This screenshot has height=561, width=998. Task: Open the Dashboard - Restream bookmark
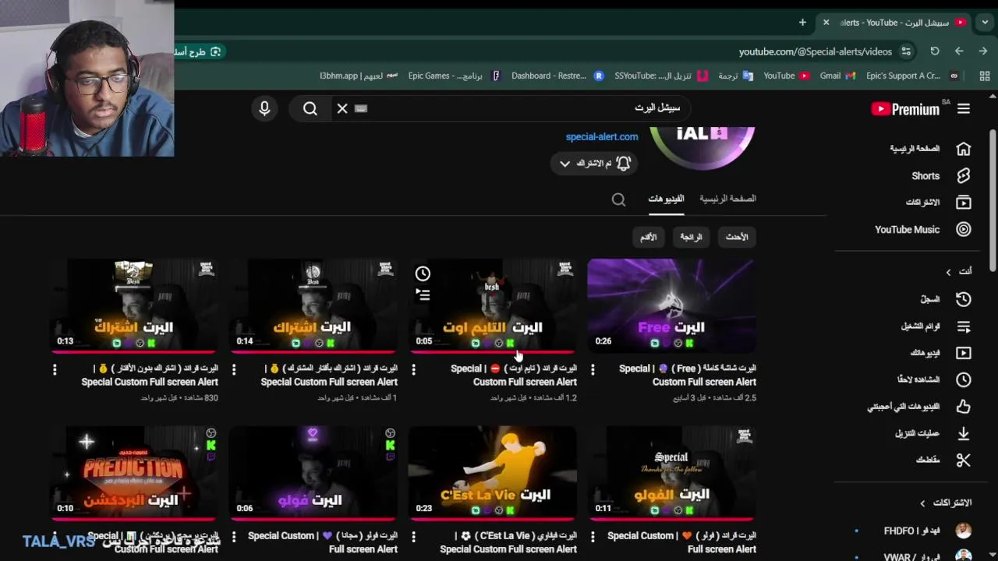point(557,76)
